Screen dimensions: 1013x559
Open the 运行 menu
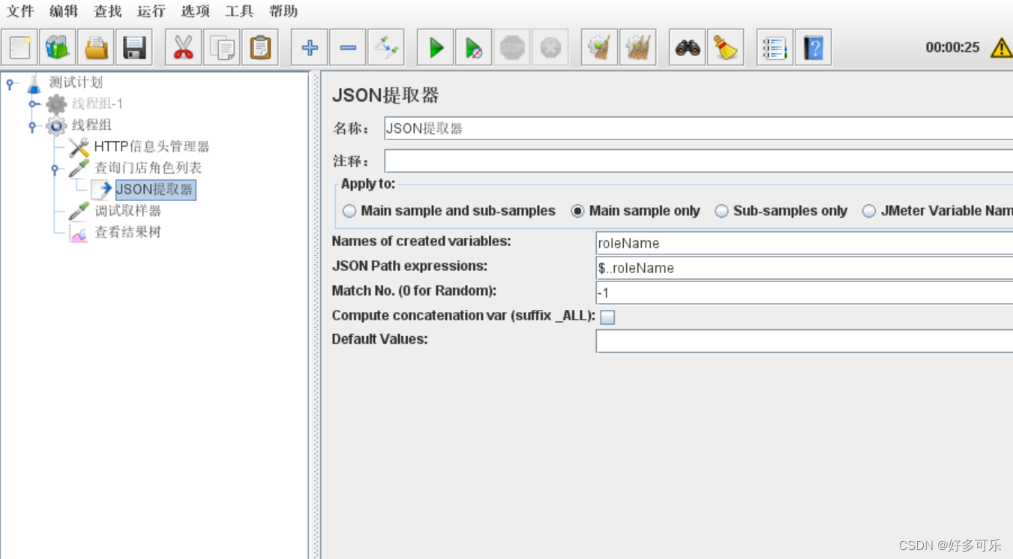coord(151,11)
